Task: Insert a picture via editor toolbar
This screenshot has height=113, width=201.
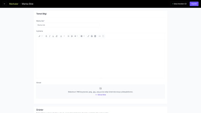Action: tap(92, 36)
